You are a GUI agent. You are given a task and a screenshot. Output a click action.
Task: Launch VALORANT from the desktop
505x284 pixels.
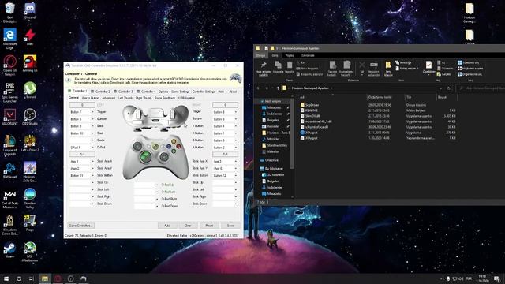[x=9, y=117]
